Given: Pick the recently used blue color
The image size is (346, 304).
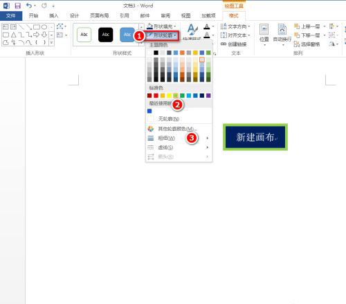Looking at the screenshot, I should tap(149, 111).
